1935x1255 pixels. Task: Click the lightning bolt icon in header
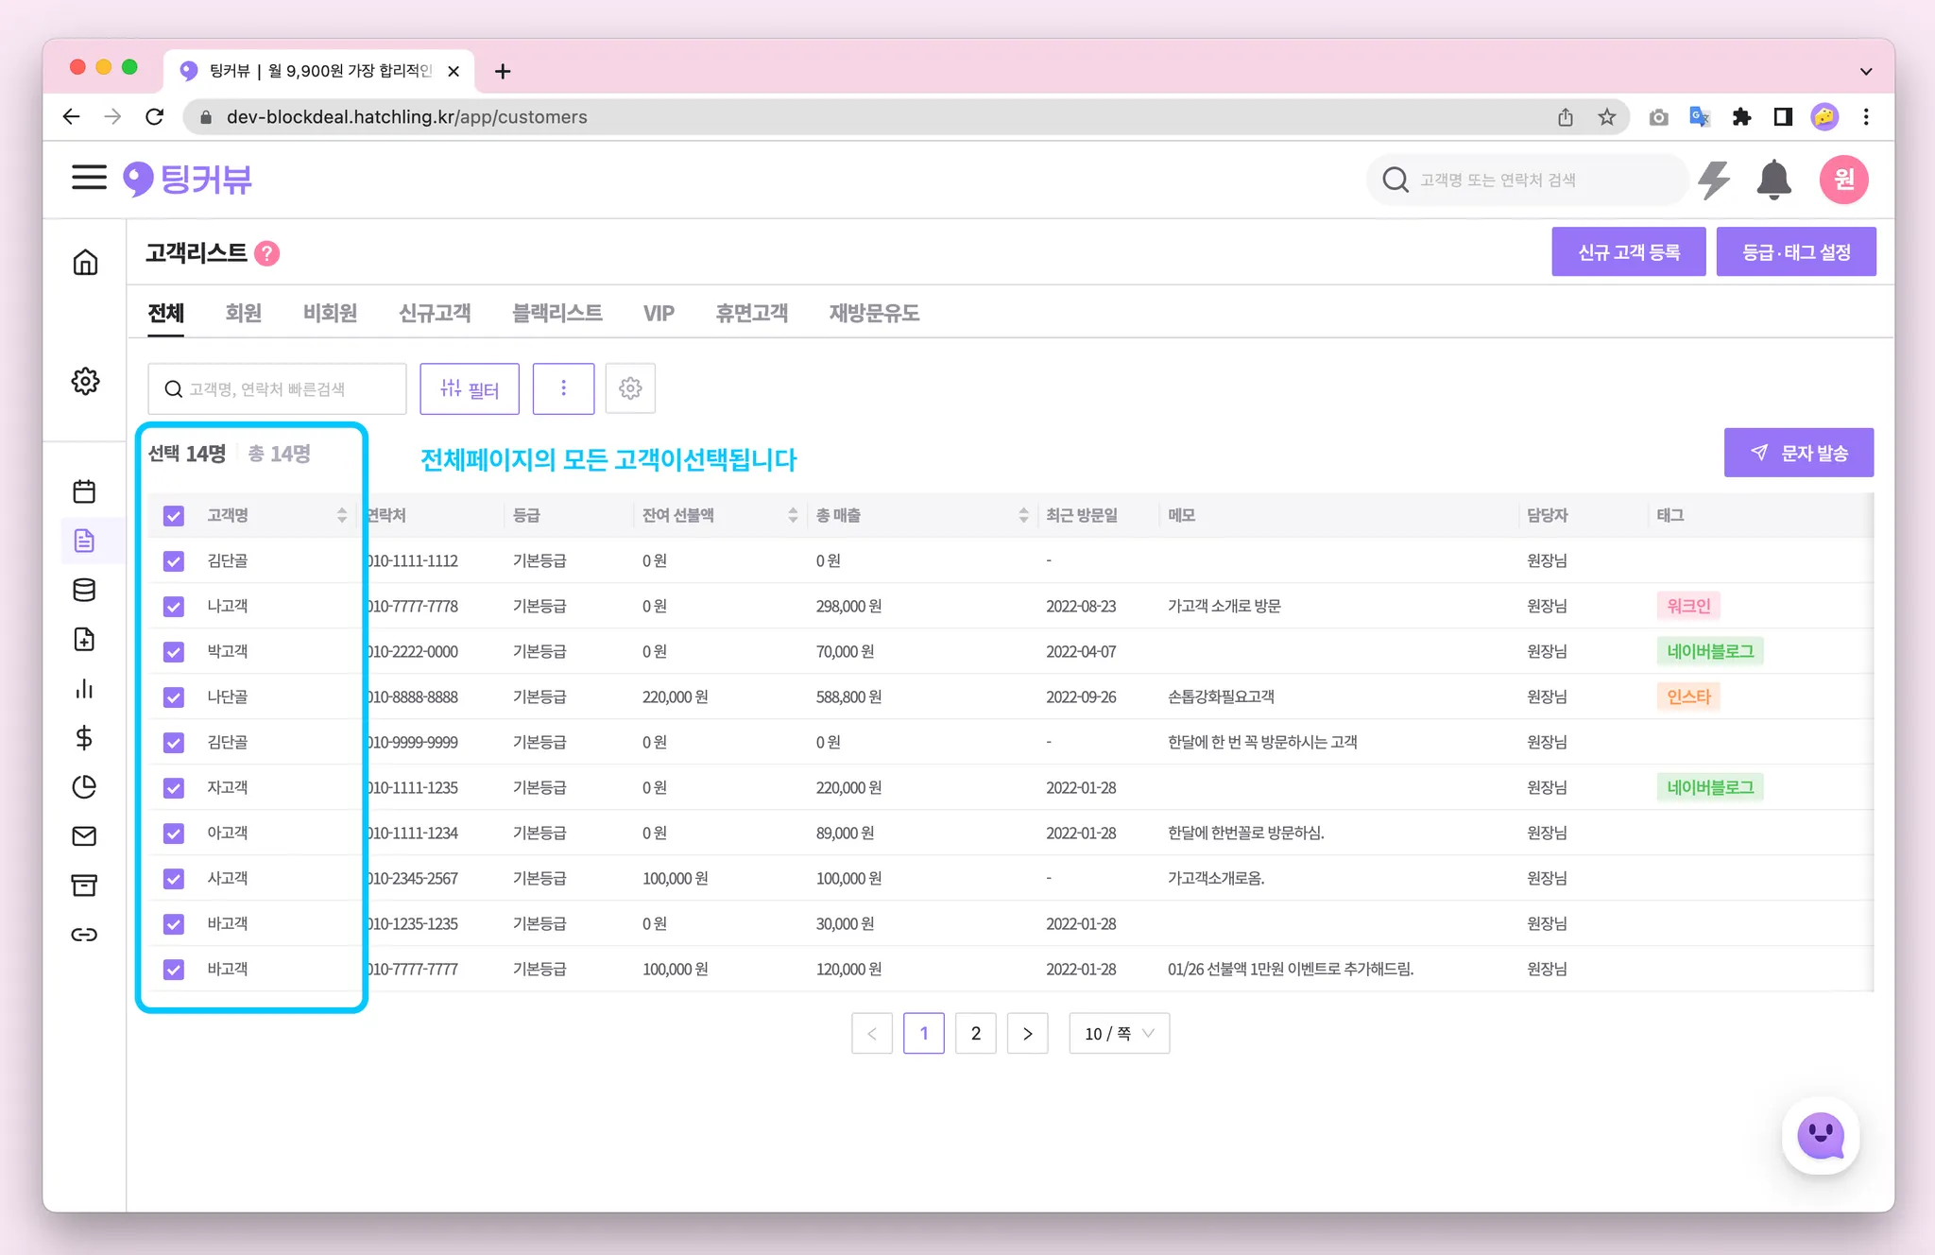[x=1713, y=180]
